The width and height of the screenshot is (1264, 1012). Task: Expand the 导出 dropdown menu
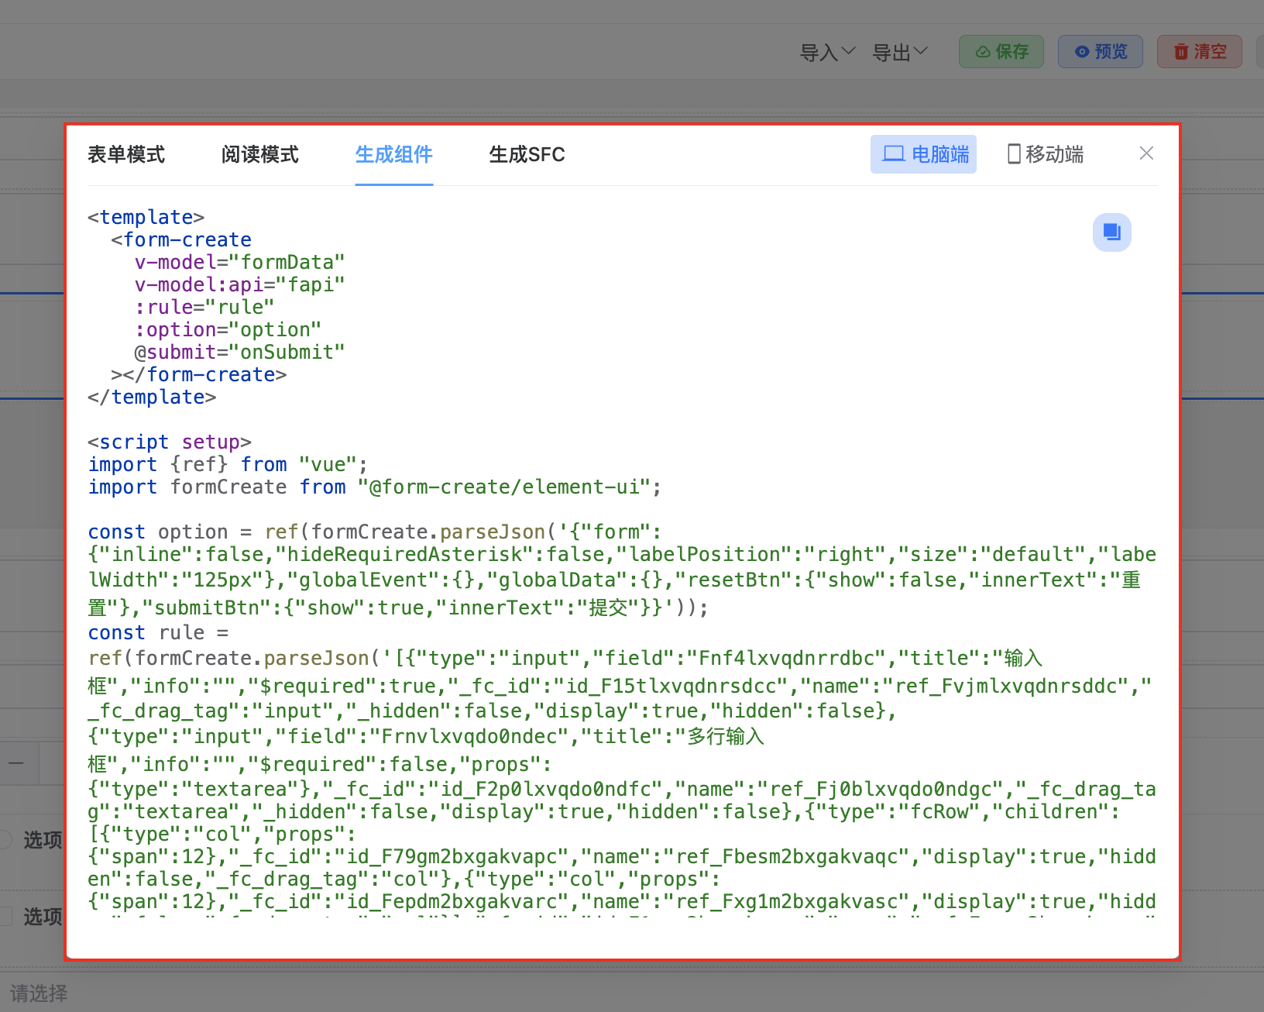click(899, 52)
